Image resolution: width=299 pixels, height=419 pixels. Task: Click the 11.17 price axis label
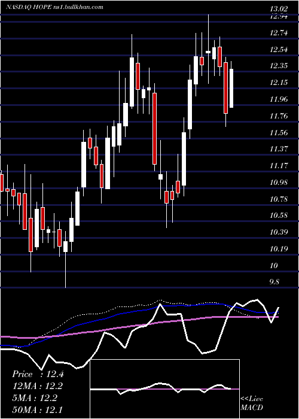279,166
